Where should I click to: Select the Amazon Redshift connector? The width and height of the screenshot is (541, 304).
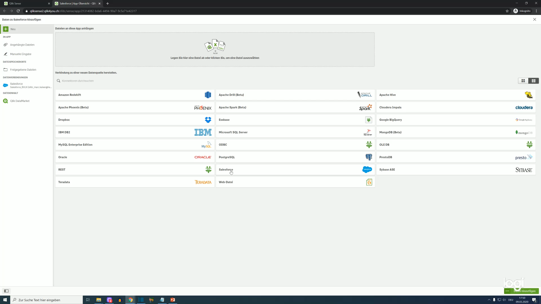(x=135, y=95)
